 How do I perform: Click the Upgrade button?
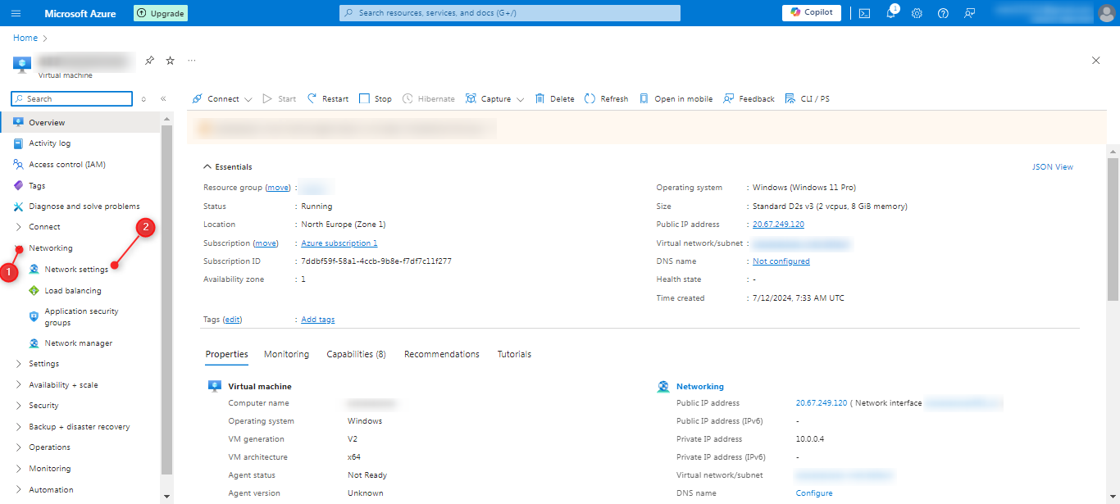click(x=160, y=13)
